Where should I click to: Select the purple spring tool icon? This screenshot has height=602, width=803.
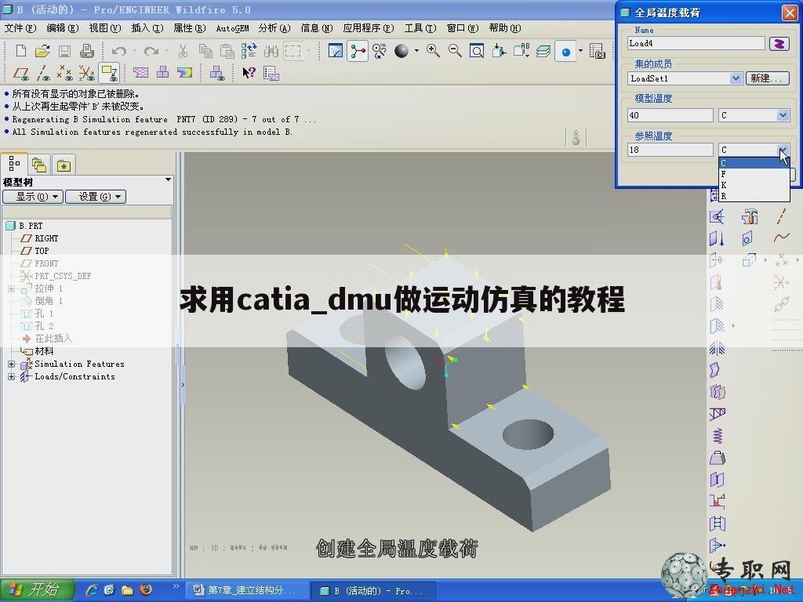[x=717, y=436]
